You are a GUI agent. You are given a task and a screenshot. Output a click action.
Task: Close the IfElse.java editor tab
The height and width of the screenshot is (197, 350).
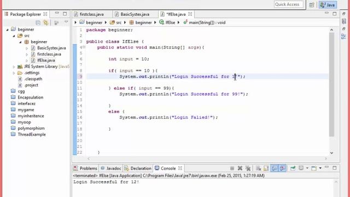click(190, 14)
